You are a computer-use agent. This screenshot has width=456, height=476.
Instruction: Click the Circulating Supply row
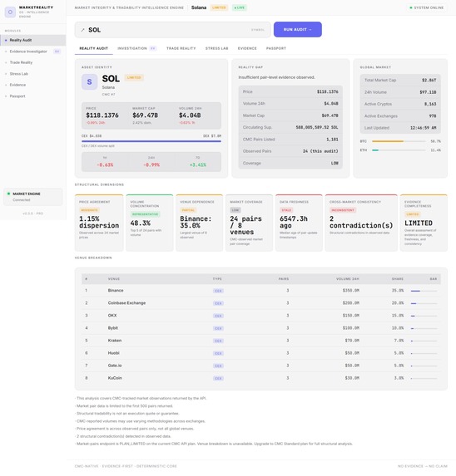pyautogui.click(x=290, y=127)
